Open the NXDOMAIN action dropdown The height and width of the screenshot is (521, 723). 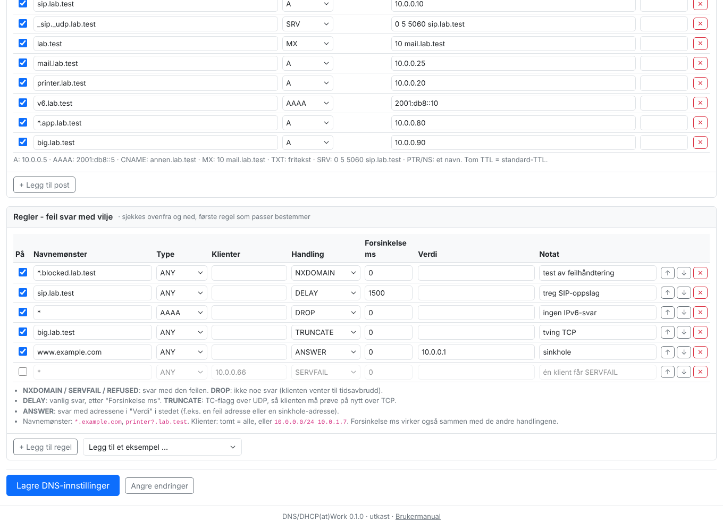(x=326, y=273)
